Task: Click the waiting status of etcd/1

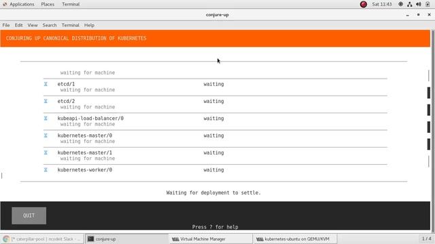Action: tap(213, 84)
